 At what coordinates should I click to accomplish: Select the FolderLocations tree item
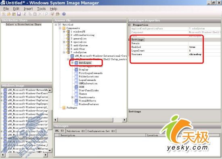[89, 76]
